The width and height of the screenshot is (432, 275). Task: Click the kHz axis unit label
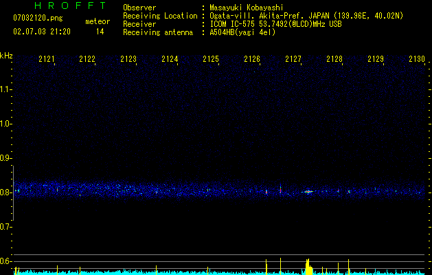[x=6, y=56]
